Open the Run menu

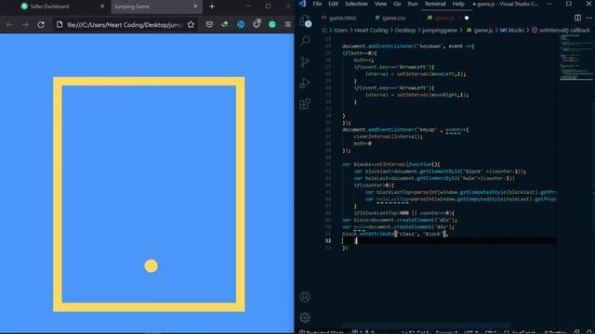(x=413, y=4)
